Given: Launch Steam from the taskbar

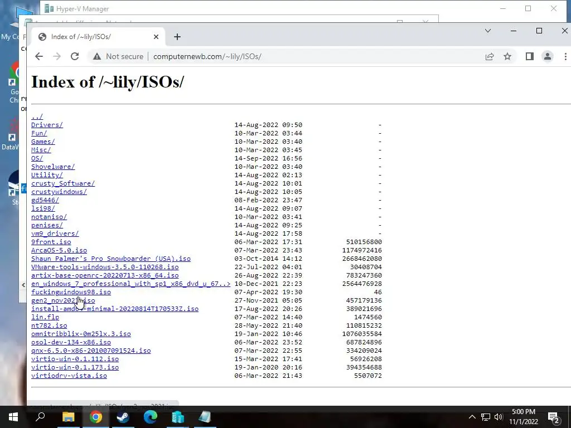Looking at the screenshot, I should point(123,417).
